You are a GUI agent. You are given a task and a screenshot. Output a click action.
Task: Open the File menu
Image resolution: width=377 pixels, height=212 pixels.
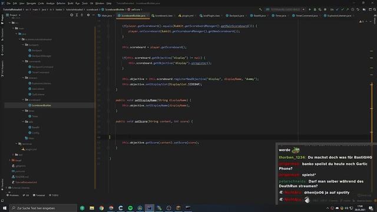pos(9,4)
